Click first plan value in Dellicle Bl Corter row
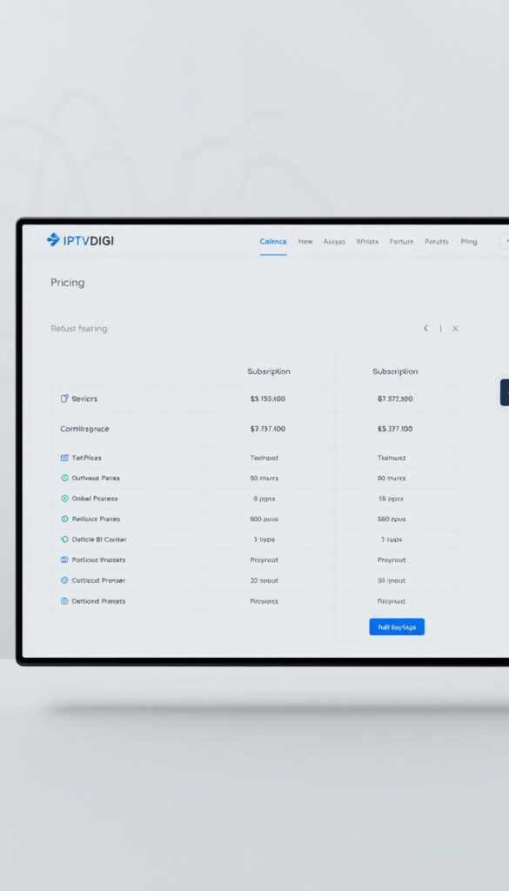Screen dimensions: 509x891 click(265, 539)
